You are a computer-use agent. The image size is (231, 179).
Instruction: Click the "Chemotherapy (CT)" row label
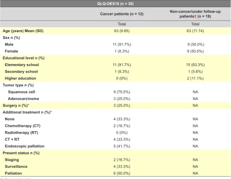[23, 126]
